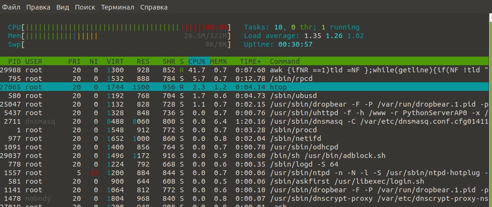Screen dimensions: 492x207
Task: Click the NI column header
Action: coord(93,61)
